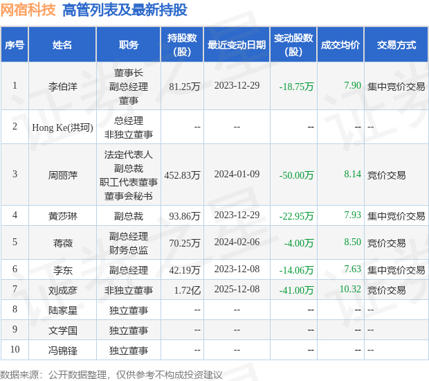Click change value -50.00万

[x=296, y=175]
